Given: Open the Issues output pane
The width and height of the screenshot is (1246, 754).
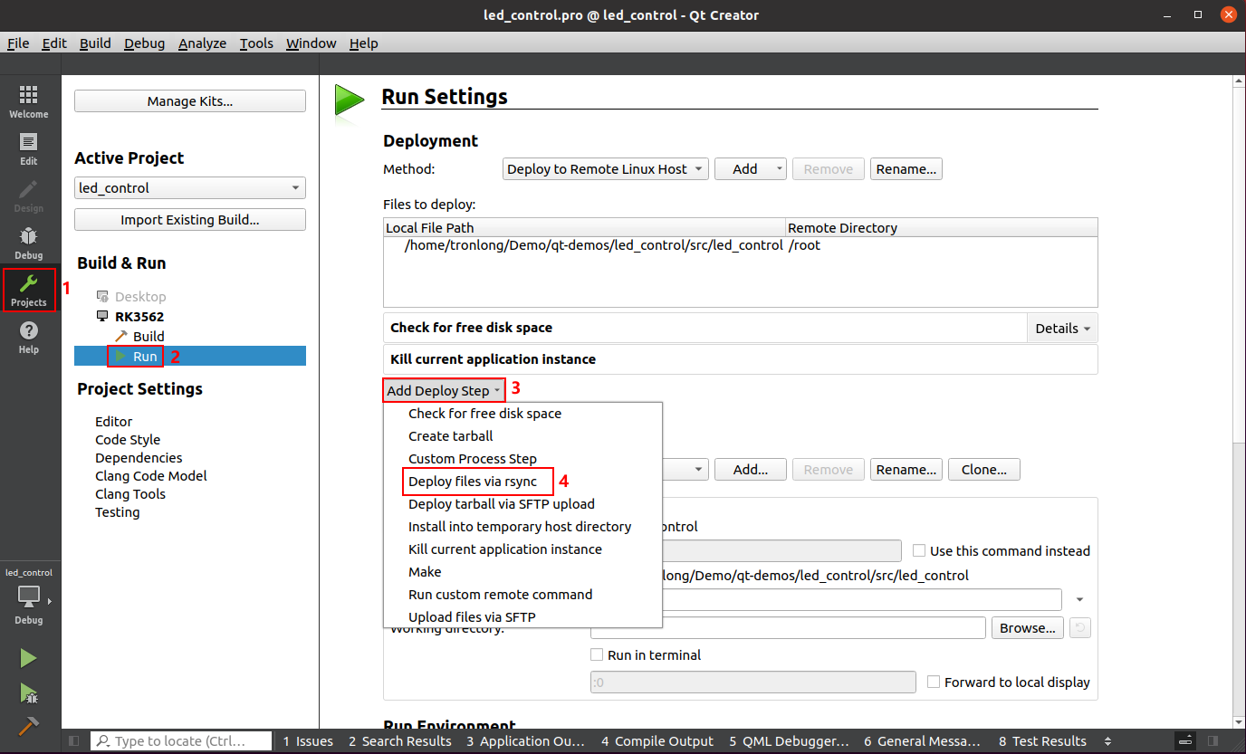Looking at the screenshot, I should [308, 741].
